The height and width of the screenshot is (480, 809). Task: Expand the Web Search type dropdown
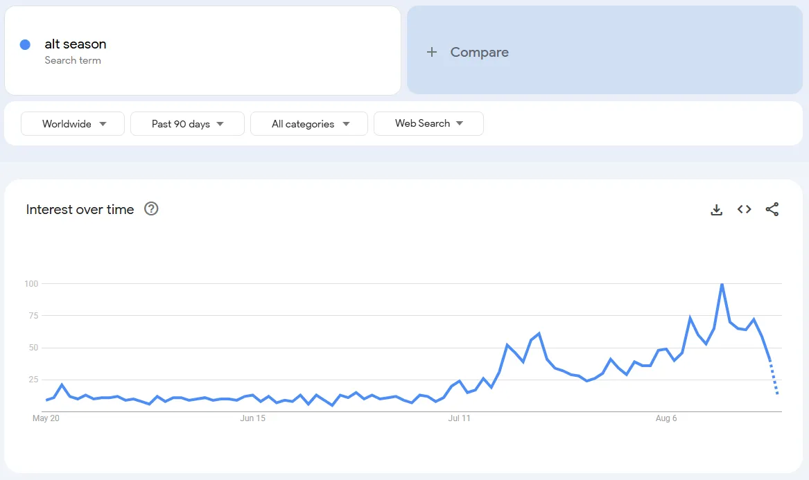(428, 123)
